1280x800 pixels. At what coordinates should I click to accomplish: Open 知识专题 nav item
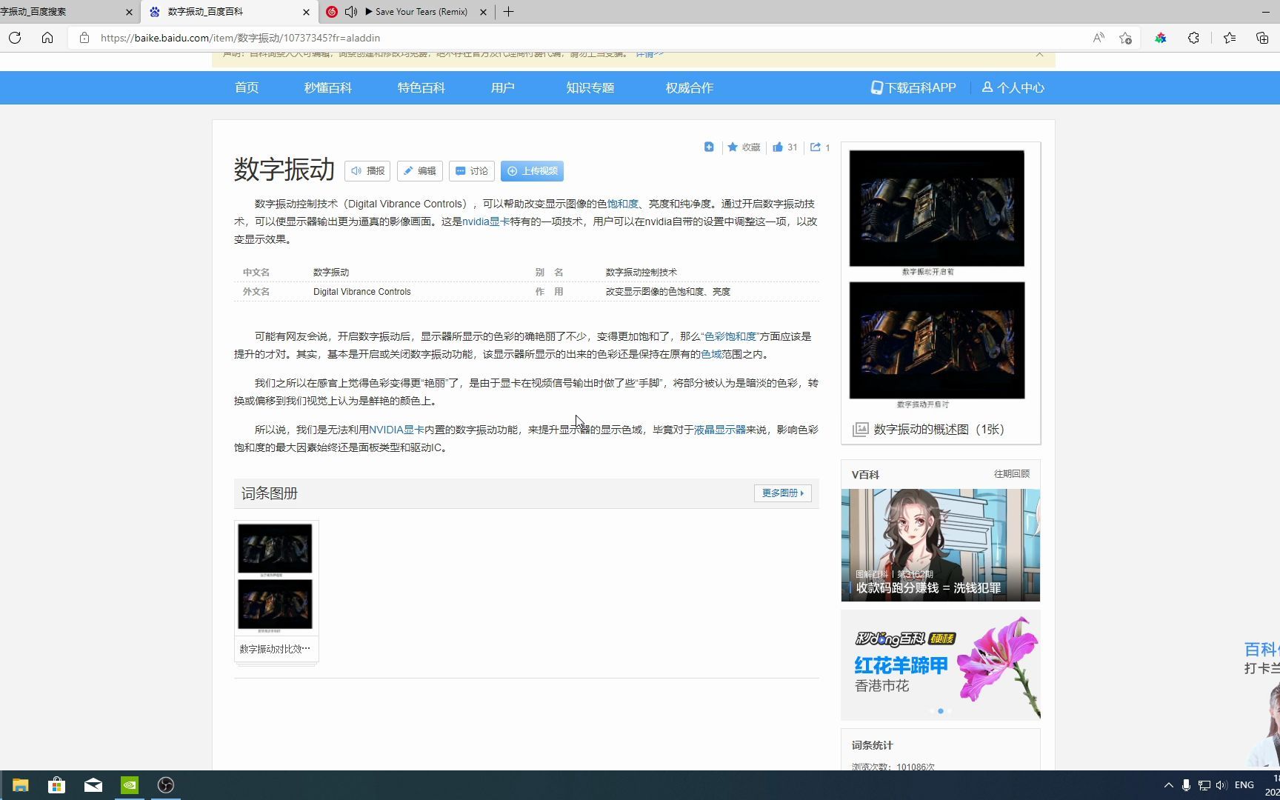click(x=590, y=87)
